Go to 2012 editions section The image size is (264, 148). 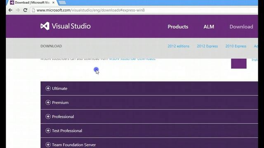[179, 46]
